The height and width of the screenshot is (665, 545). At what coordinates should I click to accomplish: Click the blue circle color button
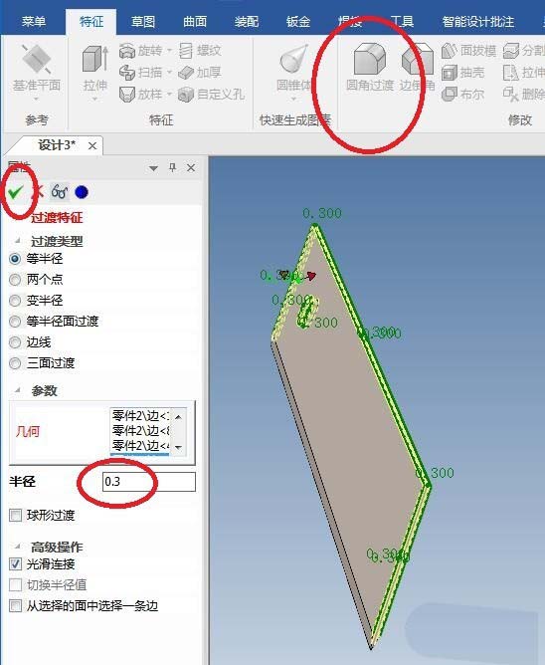click(82, 192)
